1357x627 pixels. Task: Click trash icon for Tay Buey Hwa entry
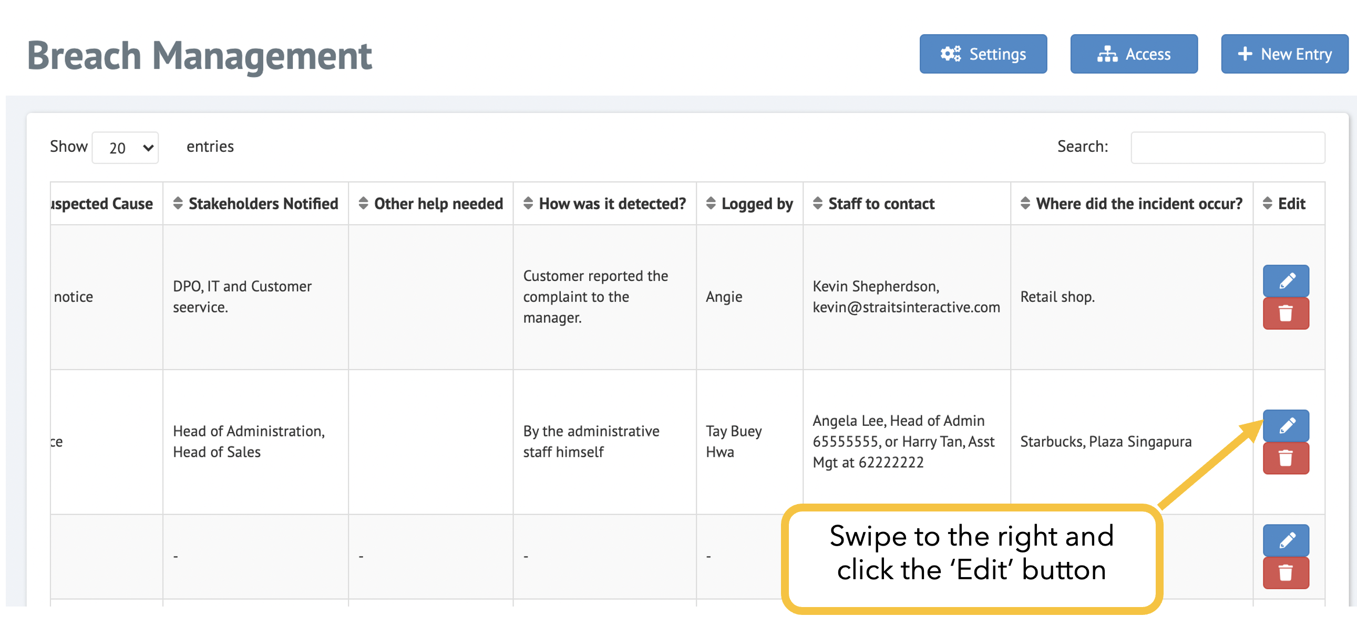(x=1286, y=458)
